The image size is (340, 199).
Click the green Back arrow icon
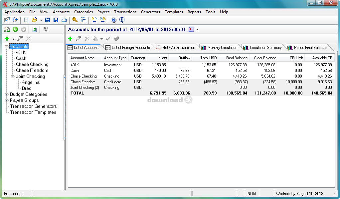tap(15, 29)
